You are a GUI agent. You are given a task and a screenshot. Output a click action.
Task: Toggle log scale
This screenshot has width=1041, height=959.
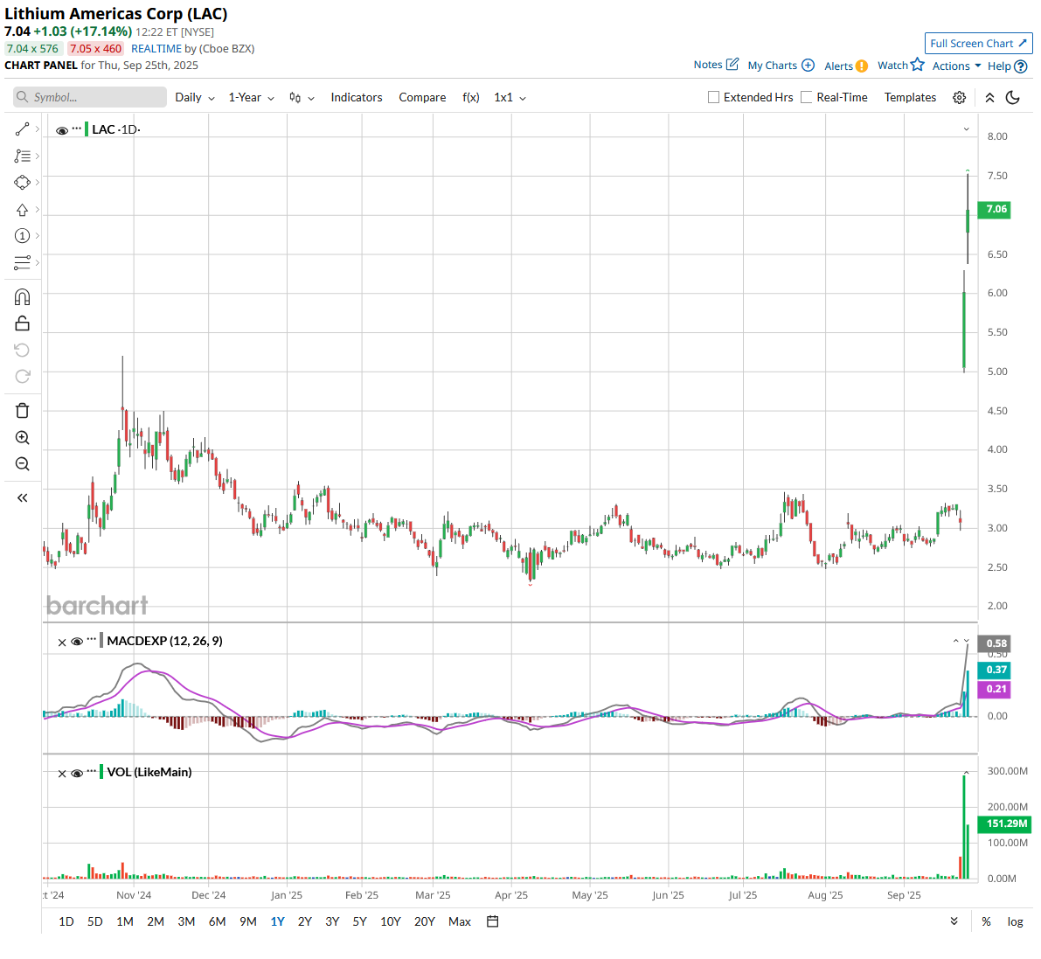tap(1015, 921)
